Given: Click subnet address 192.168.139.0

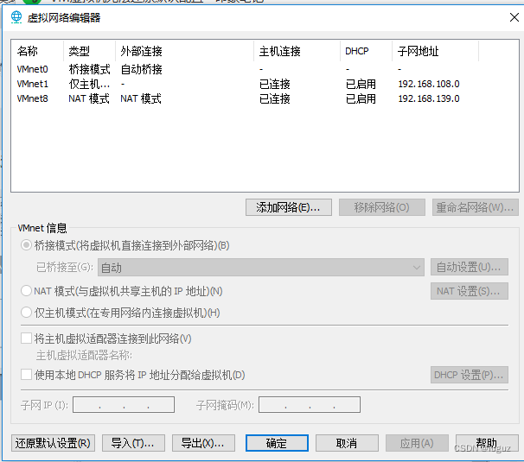Looking at the screenshot, I should [x=429, y=98].
